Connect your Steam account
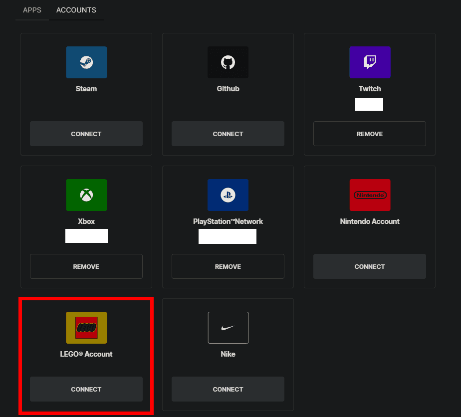The height and width of the screenshot is (417, 461). click(86, 134)
